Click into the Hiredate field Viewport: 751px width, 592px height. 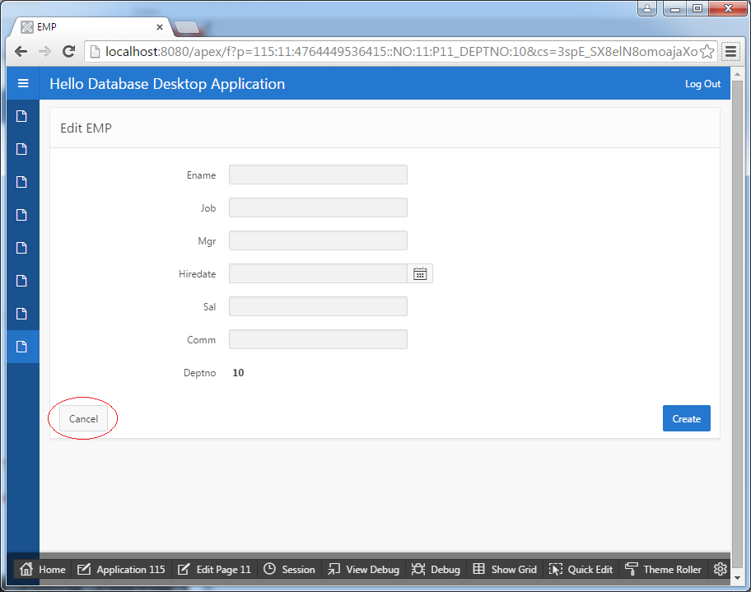coord(318,273)
